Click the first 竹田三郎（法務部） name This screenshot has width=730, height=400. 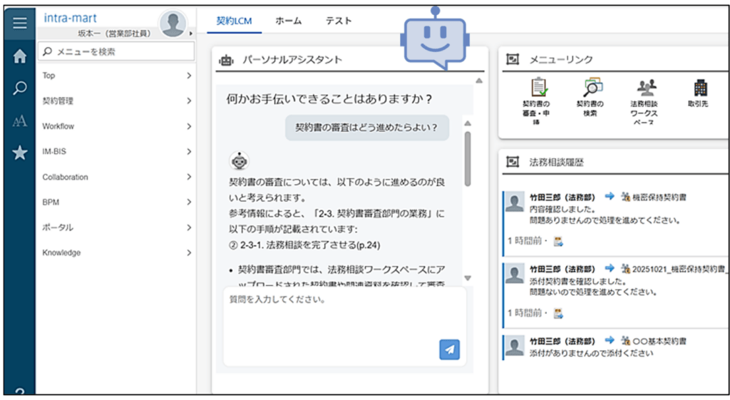pyautogui.click(x=562, y=198)
